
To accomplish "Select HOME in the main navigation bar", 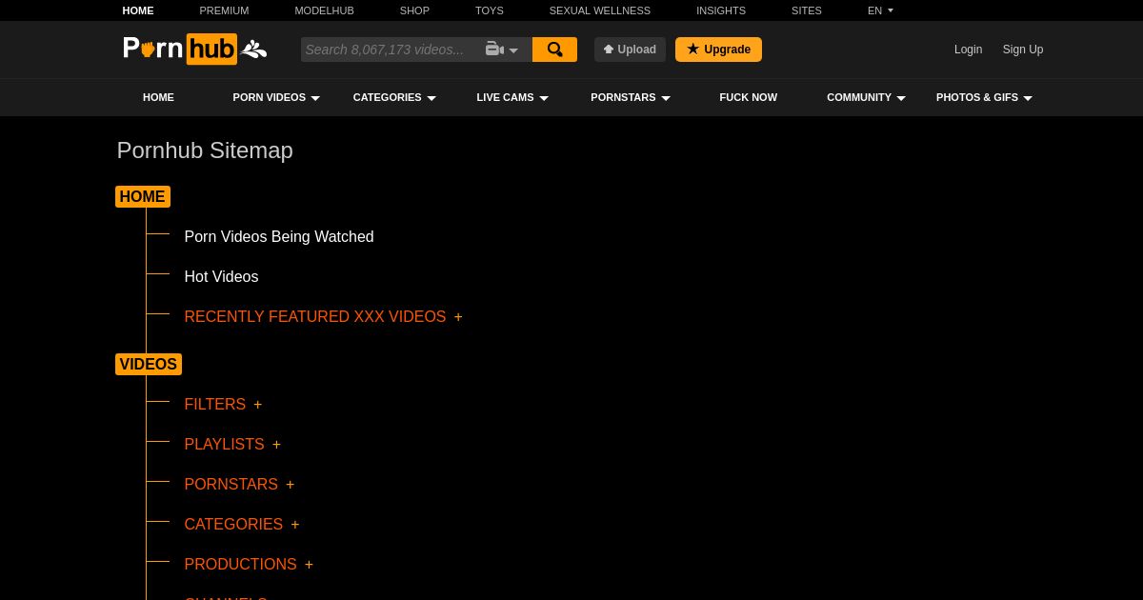I will pyautogui.click(x=158, y=97).
